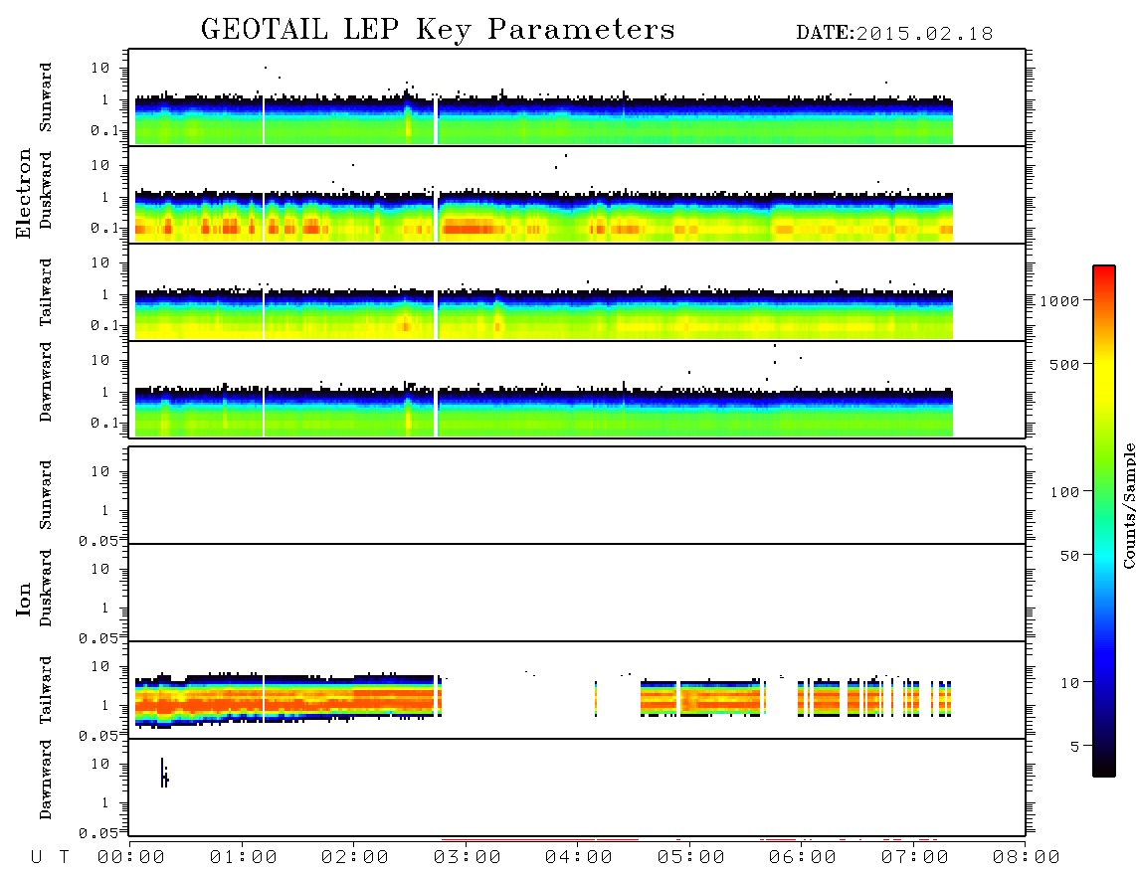Click the Electron Sunward spectrogram at 05:00

tap(689, 119)
